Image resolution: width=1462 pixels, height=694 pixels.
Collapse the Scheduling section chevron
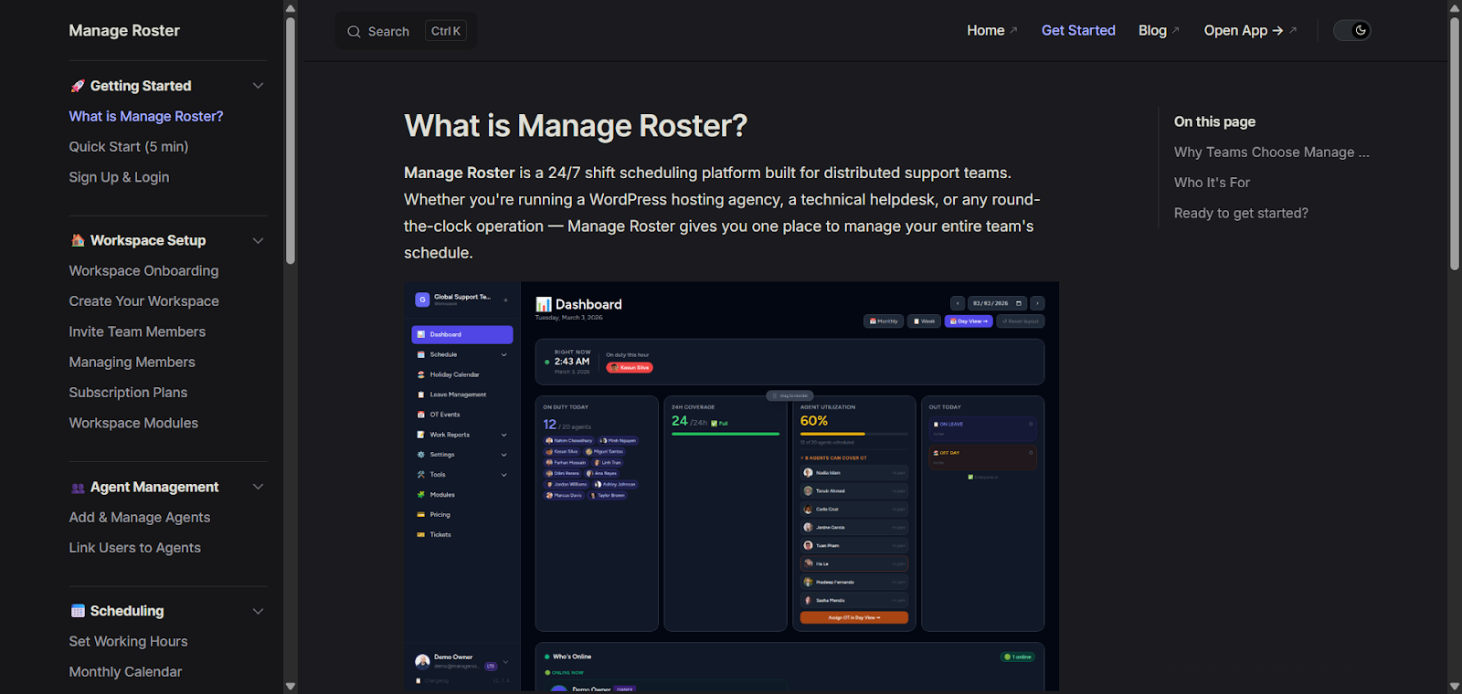(258, 611)
